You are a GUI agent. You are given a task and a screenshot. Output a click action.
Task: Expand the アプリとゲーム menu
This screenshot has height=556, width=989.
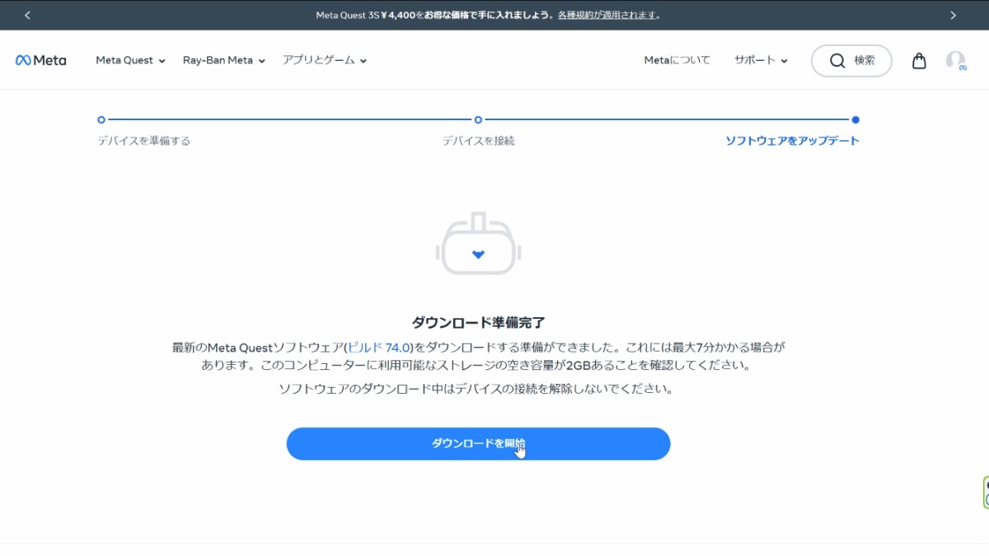pos(324,60)
